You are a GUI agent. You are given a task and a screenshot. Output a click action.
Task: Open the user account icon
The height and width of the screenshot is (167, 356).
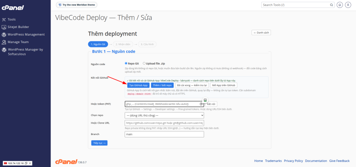348,5
